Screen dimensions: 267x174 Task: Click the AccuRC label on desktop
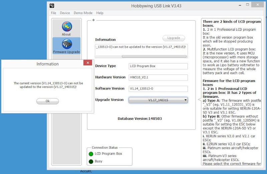(86, 171)
